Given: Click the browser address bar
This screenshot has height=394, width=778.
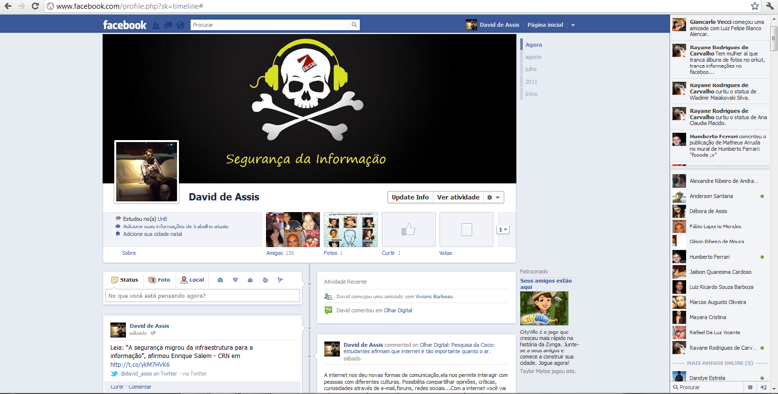Looking at the screenshot, I should coord(396,6).
